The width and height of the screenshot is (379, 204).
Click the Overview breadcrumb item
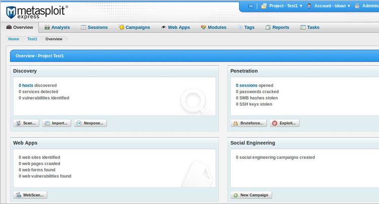pos(54,39)
